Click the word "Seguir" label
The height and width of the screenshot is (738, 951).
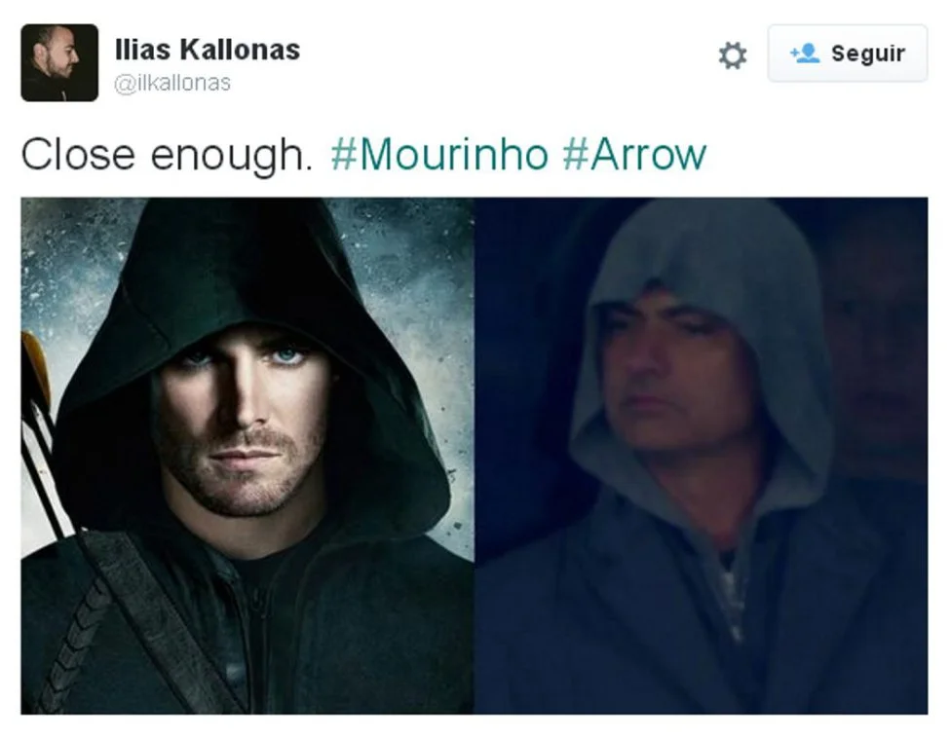(868, 54)
